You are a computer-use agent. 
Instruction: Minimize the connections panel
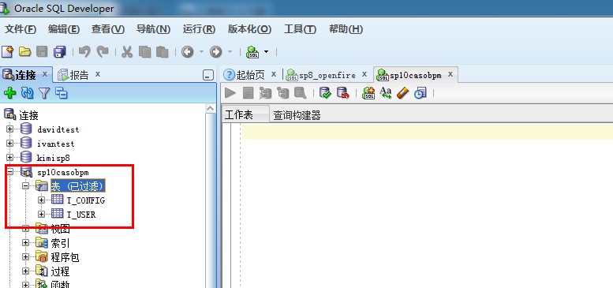pyautogui.click(x=208, y=75)
